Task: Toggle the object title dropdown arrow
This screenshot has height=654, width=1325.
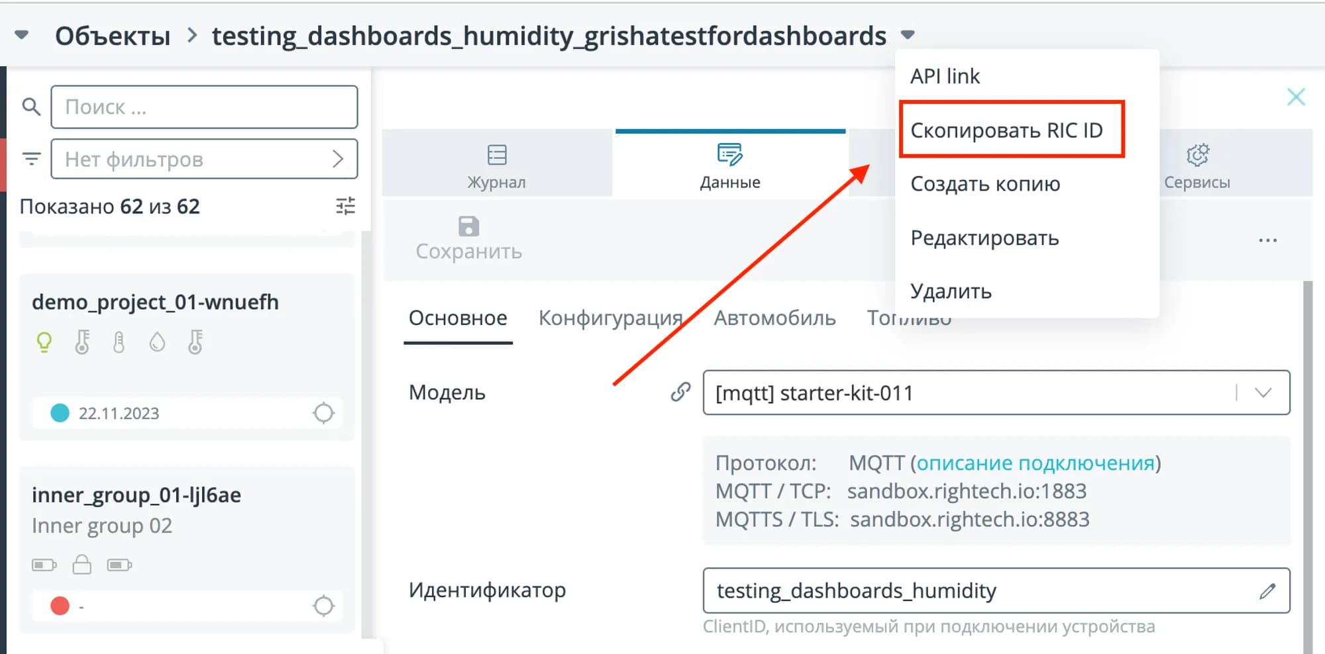Action: (908, 34)
